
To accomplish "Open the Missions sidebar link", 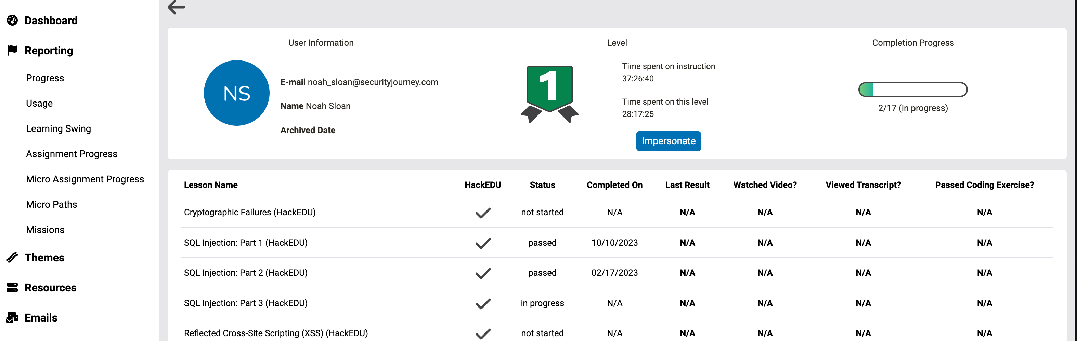I will [x=45, y=230].
